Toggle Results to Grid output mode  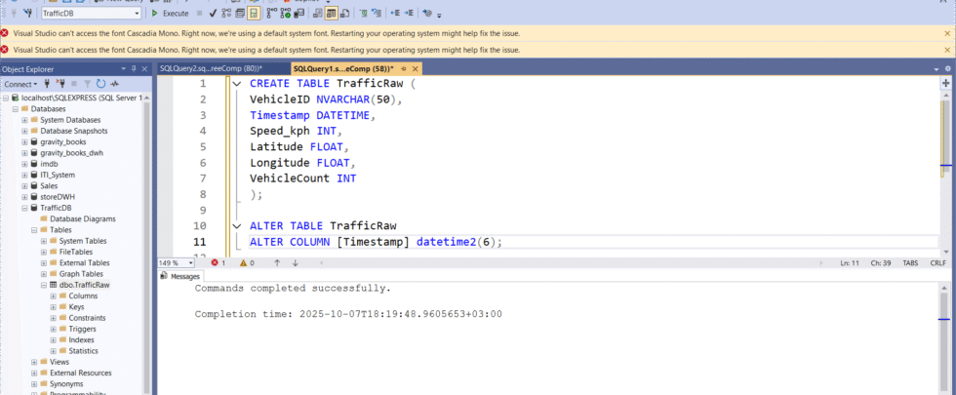click(331, 14)
